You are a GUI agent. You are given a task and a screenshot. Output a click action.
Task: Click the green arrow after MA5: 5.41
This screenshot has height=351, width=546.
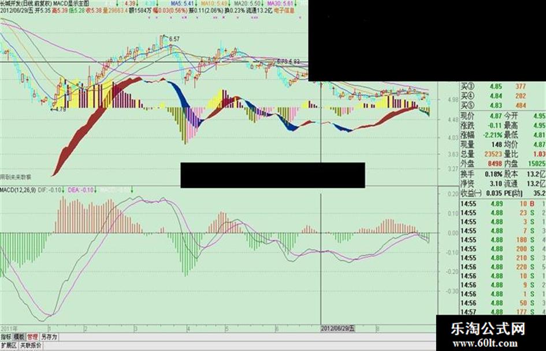pos(196,3)
